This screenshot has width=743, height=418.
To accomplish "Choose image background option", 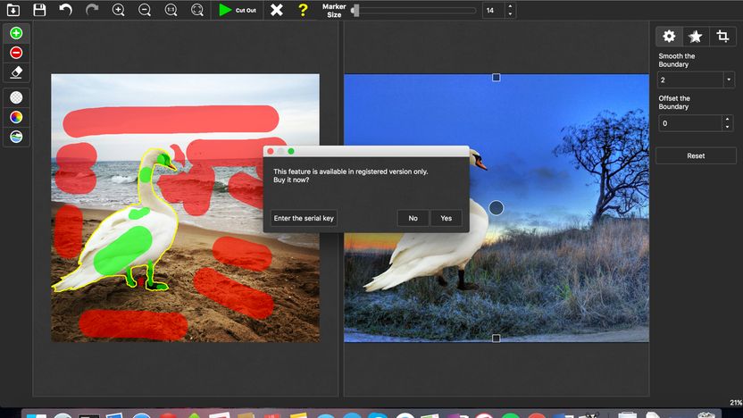I will click(x=16, y=137).
